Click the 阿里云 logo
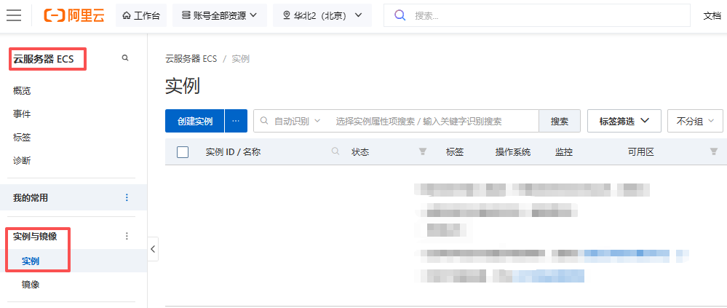727x308 pixels. coord(74,15)
